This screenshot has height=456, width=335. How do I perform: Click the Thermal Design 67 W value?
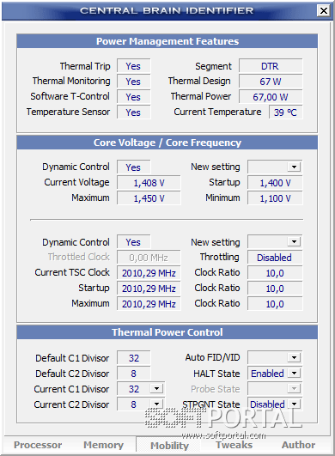pos(271,82)
